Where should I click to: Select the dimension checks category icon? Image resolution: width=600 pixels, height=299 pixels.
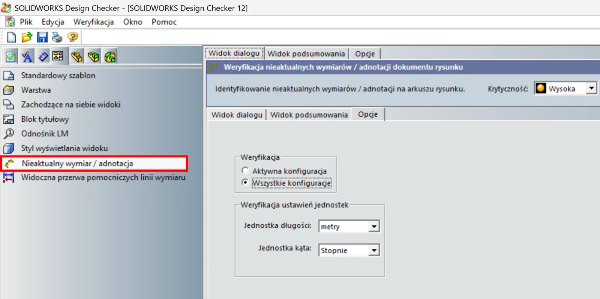click(43, 57)
